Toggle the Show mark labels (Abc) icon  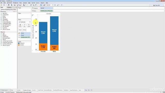pos(41,5)
